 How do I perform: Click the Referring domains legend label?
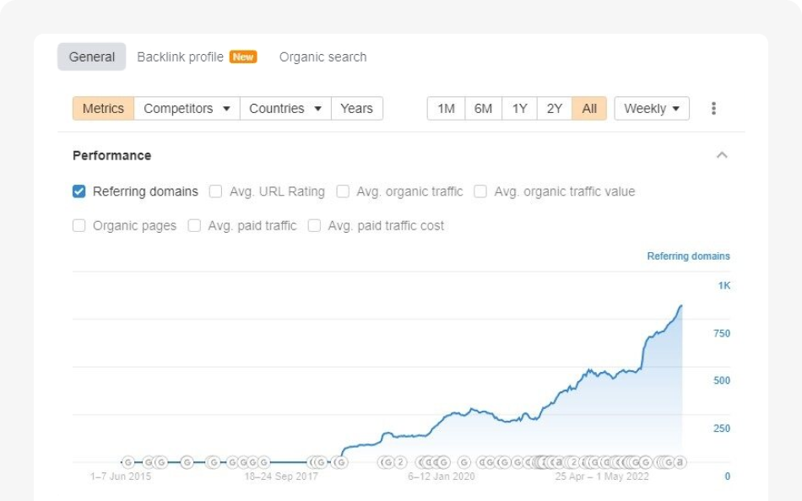tap(688, 256)
